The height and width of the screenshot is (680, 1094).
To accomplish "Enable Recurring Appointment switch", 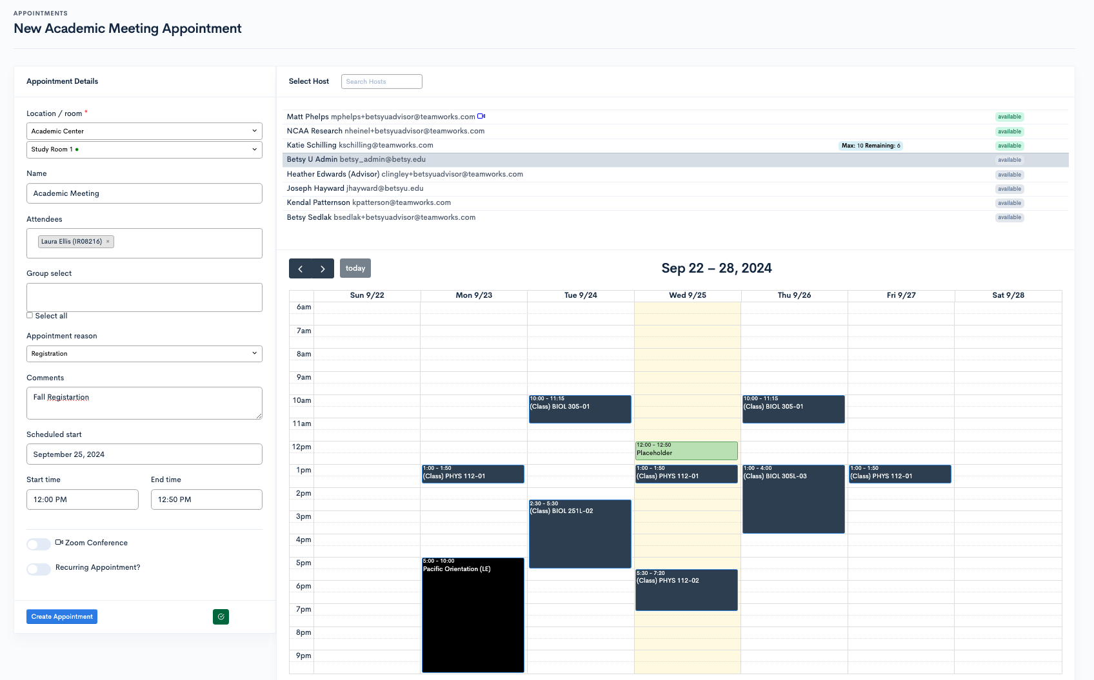I will (39, 568).
